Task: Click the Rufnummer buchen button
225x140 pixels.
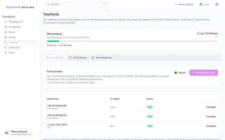Action: coord(204,73)
